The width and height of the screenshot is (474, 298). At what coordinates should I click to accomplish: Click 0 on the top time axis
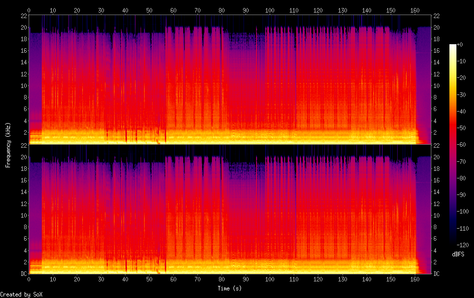[x=29, y=10]
